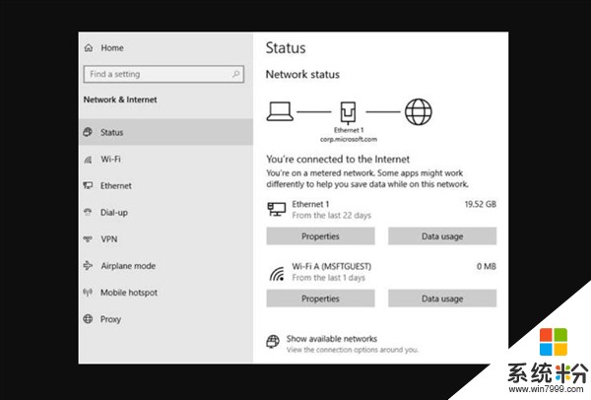This screenshot has width=591, height=400.
Task: Click 'You're connected to the Internet' text
Action: click(x=338, y=159)
